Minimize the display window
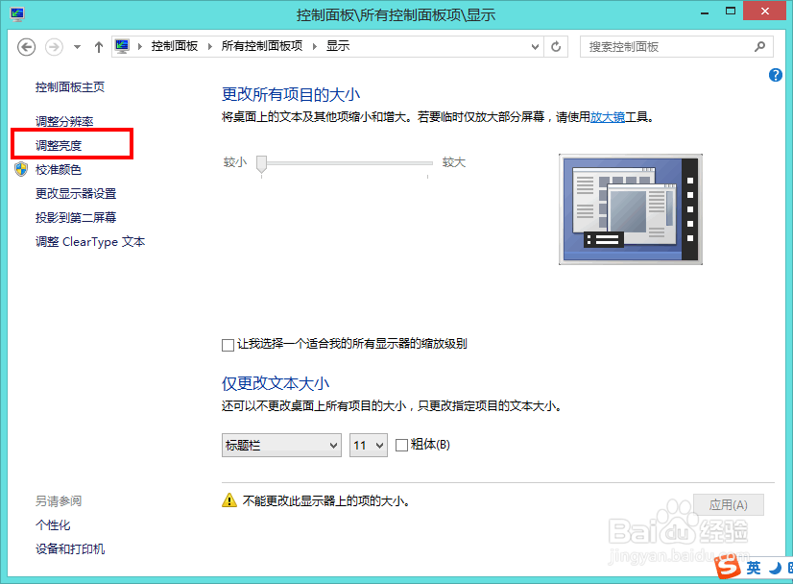The width and height of the screenshot is (793, 584). [x=705, y=12]
